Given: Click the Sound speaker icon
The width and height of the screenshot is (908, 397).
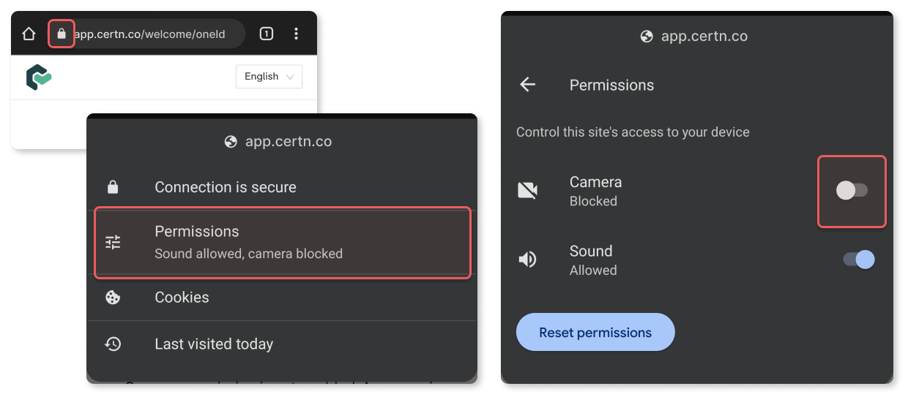Looking at the screenshot, I should (x=527, y=260).
